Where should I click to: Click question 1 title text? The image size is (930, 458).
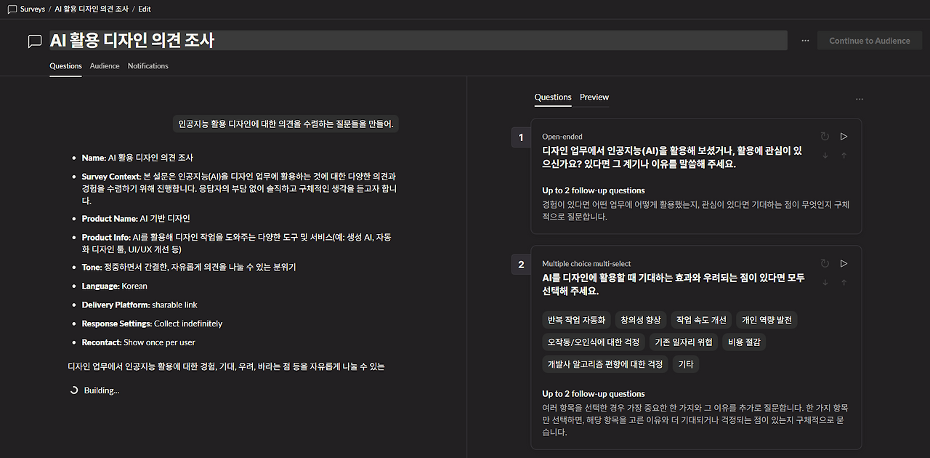(x=672, y=157)
